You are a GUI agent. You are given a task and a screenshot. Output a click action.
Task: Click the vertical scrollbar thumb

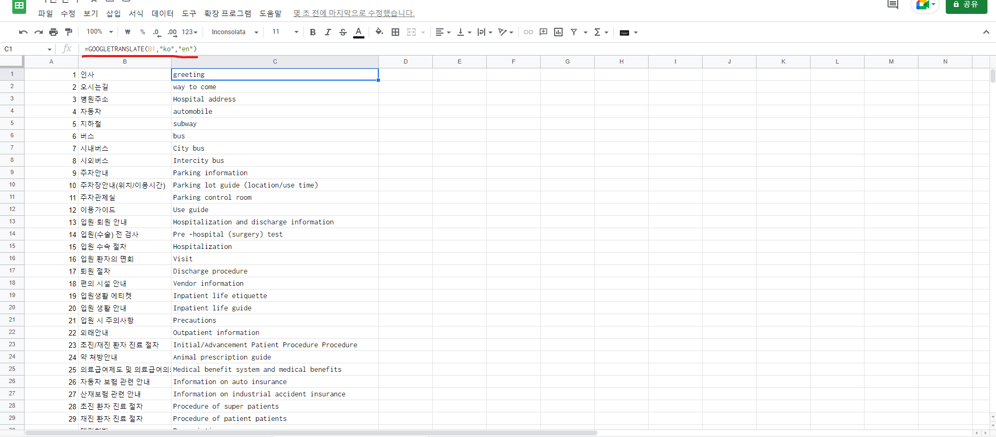(x=993, y=76)
